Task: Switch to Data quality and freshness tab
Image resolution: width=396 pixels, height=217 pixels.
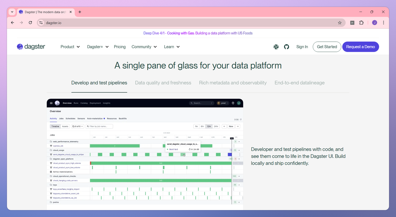Action: coord(163,83)
